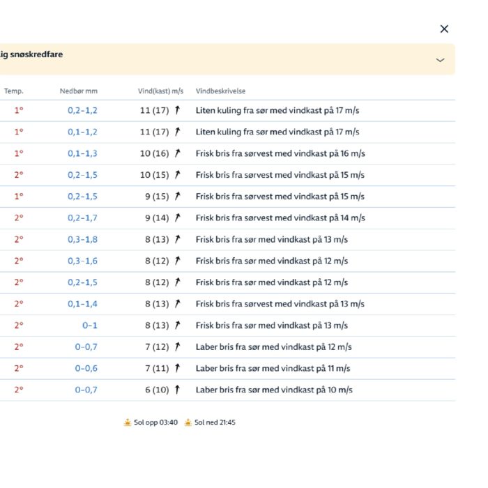
Task: Click the wind arrow in the 9 (15) row
Action: click(177, 196)
